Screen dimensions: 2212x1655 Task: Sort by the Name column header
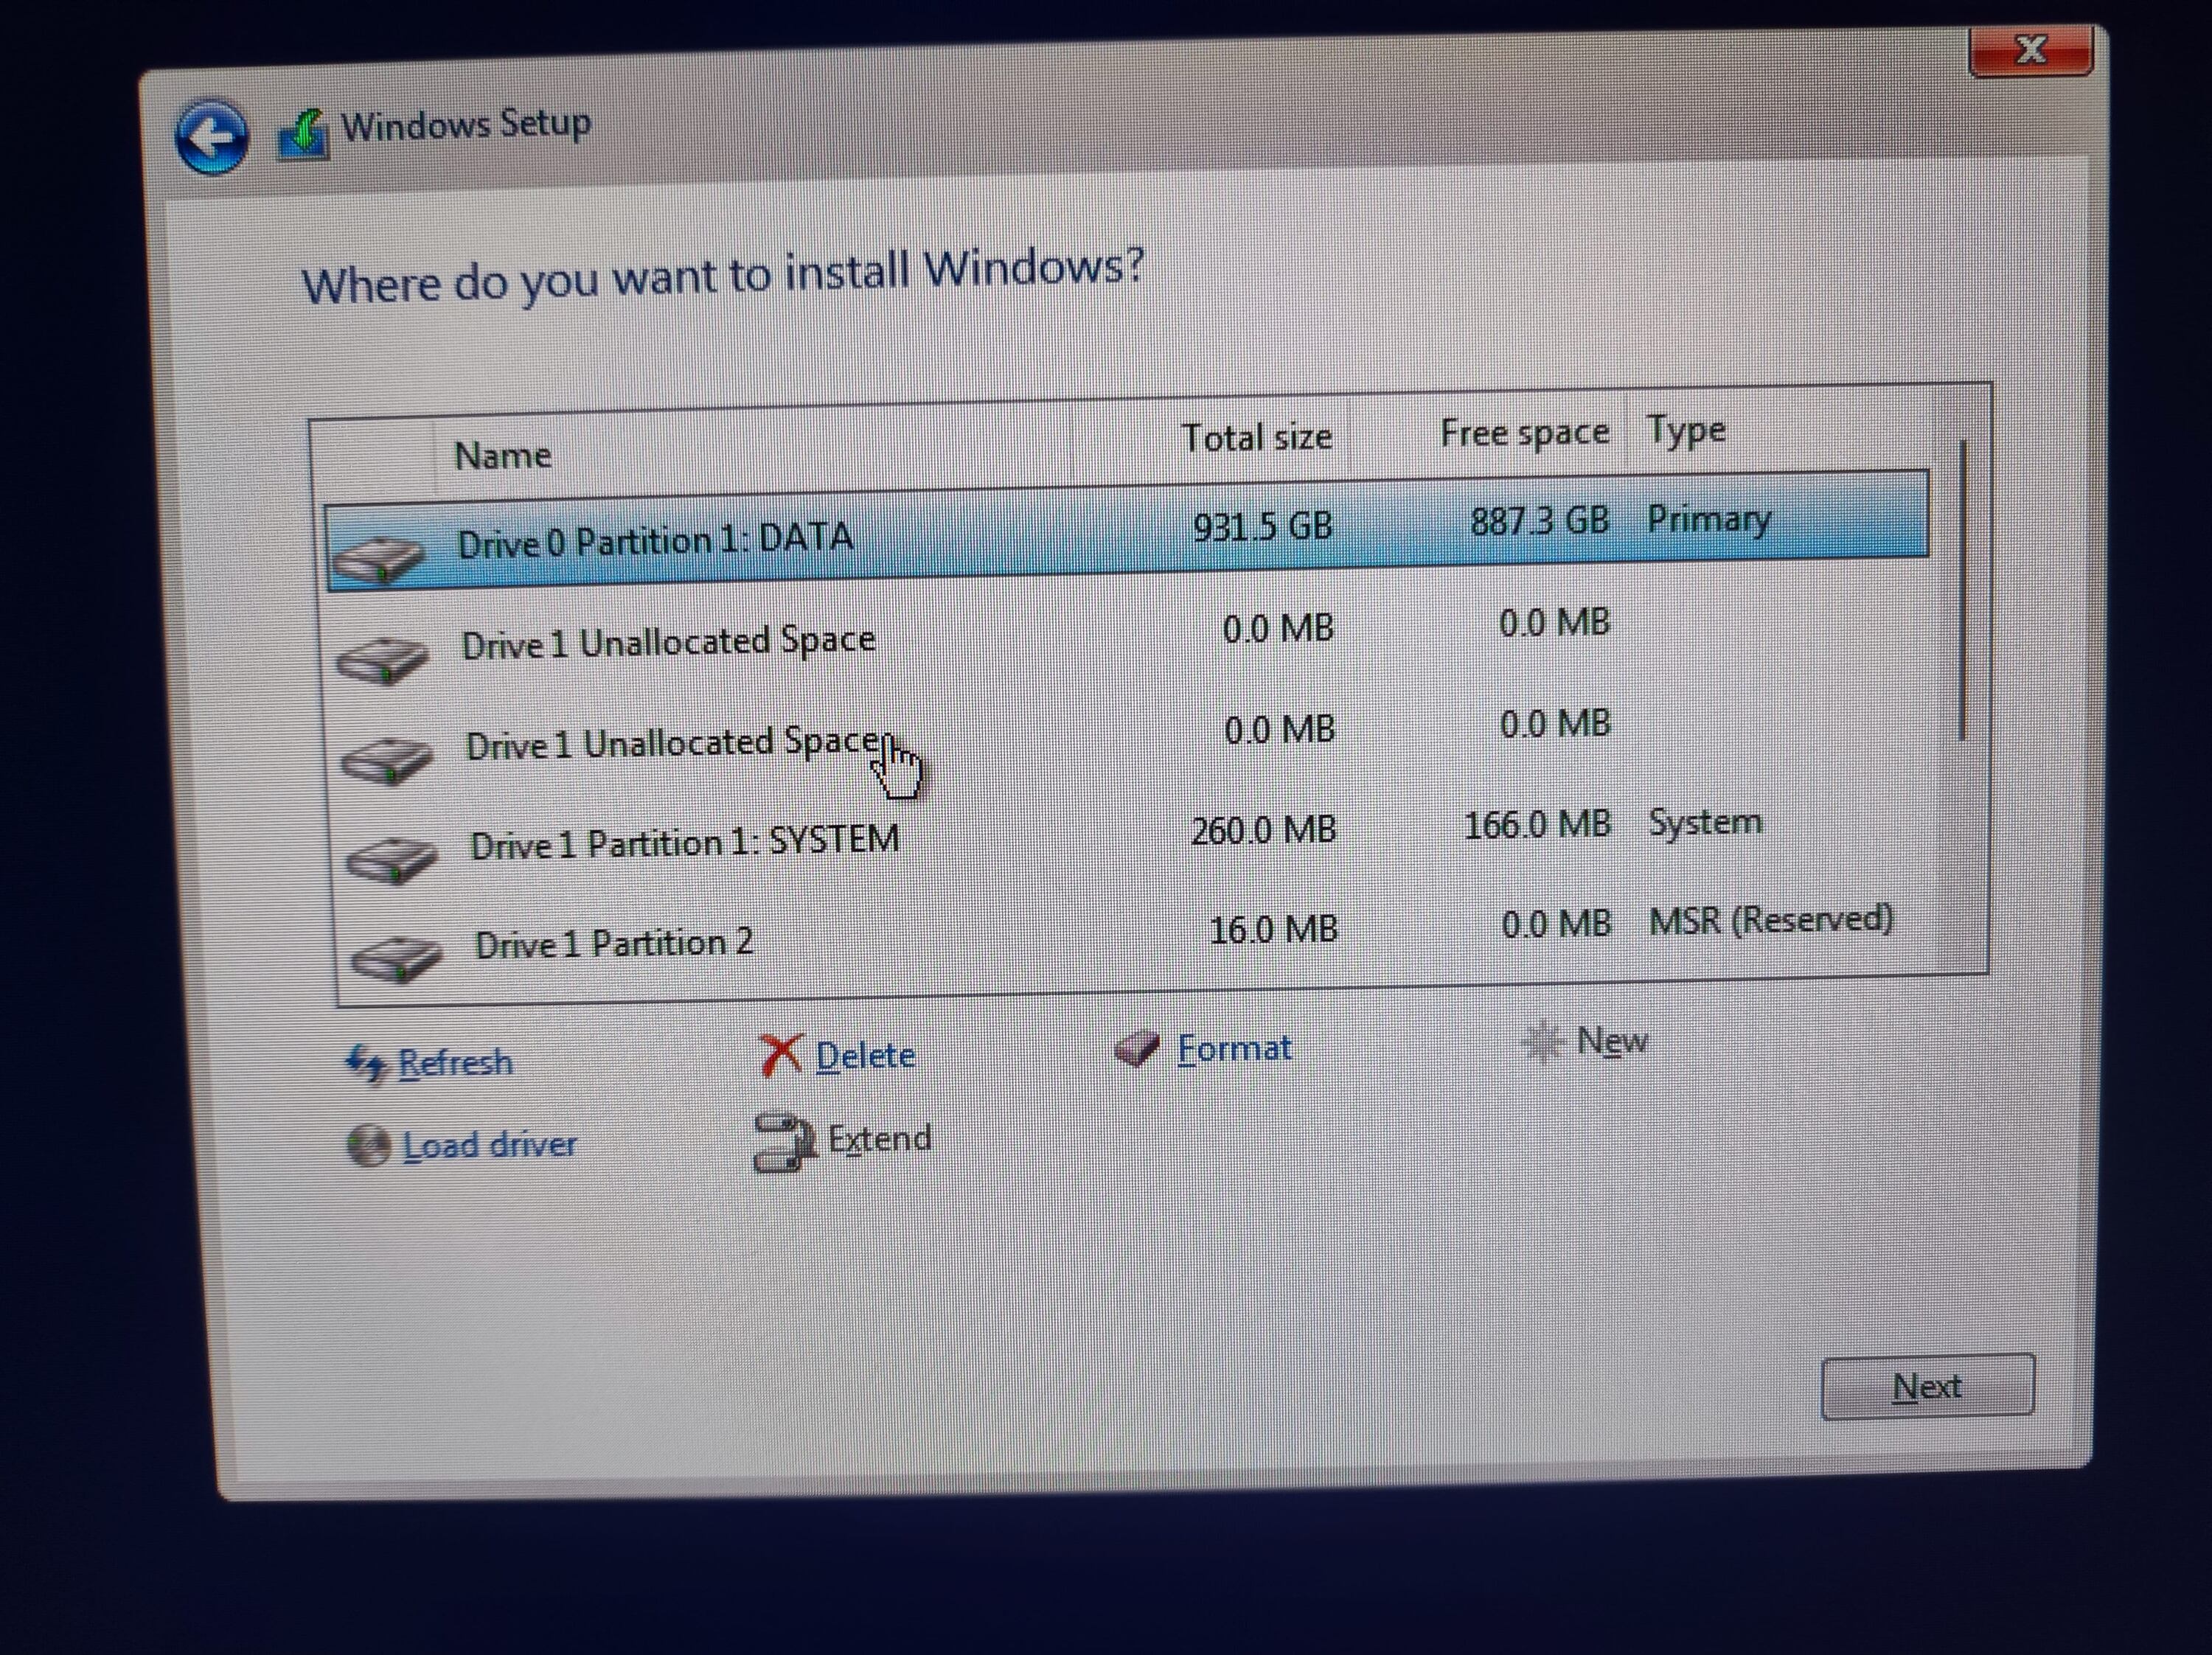[x=503, y=456]
